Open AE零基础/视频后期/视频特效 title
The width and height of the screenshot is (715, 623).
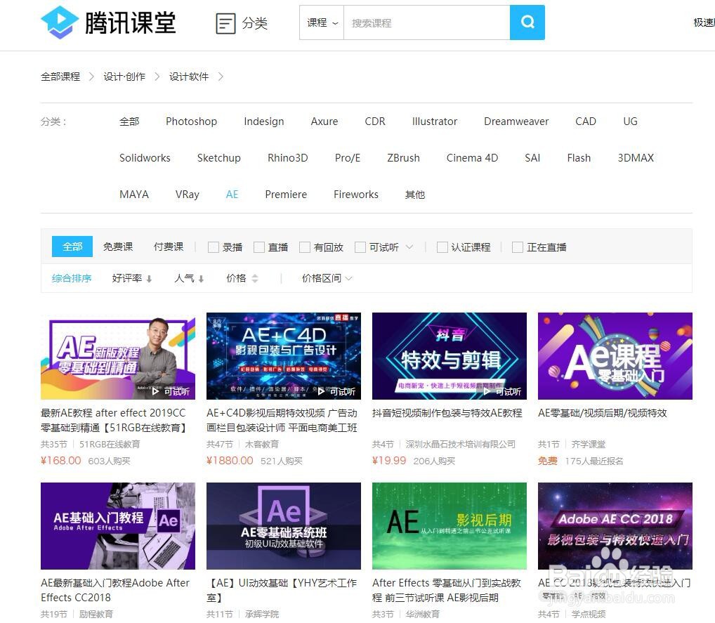click(x=603, y=413)
